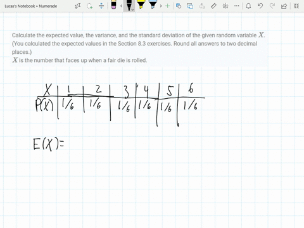Add a new pen with plus icon
Viewport: 304px width, 228px height.
coord(167,6)
